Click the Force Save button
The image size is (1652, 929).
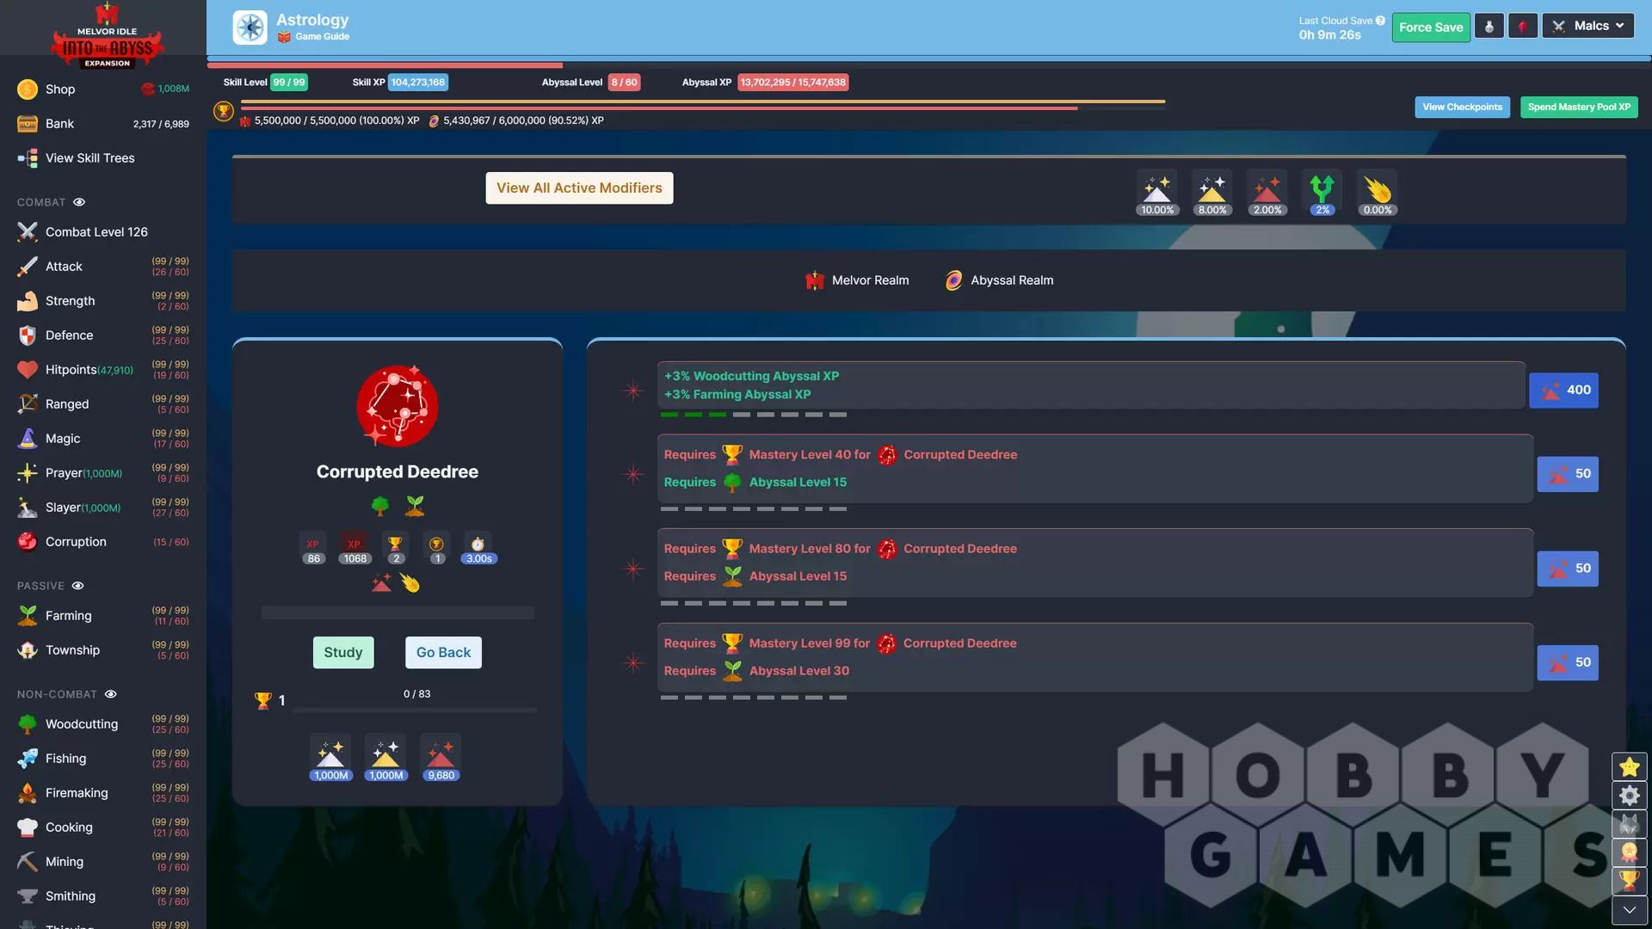(1431, 27)
